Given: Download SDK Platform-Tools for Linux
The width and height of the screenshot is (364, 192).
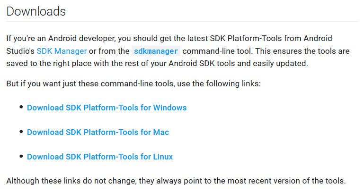Looking at the screenshot, I should pyautogui.click(x=100, y=157).
